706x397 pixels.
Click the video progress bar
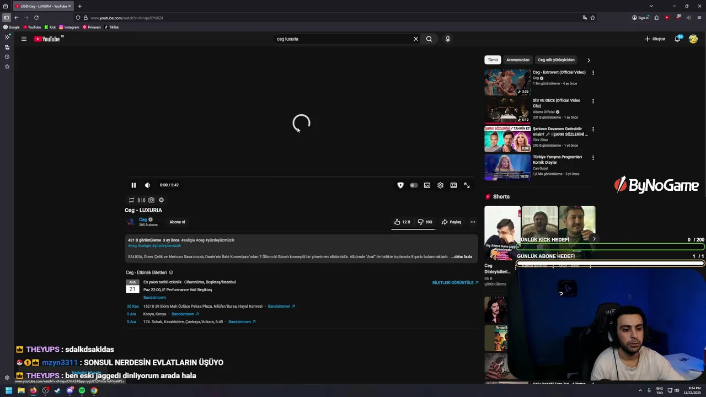(301, 177)
